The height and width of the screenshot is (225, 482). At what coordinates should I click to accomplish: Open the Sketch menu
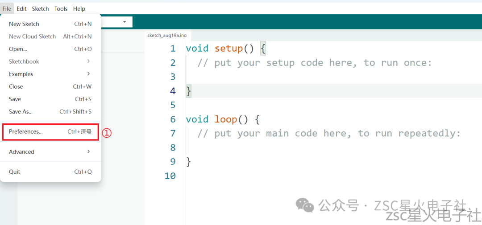40,8
